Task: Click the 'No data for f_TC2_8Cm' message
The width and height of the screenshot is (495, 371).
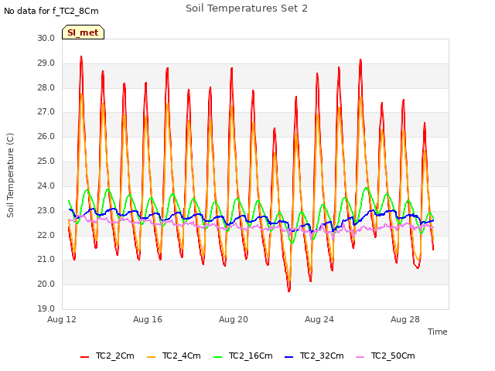Action: [x=51, y=11]
